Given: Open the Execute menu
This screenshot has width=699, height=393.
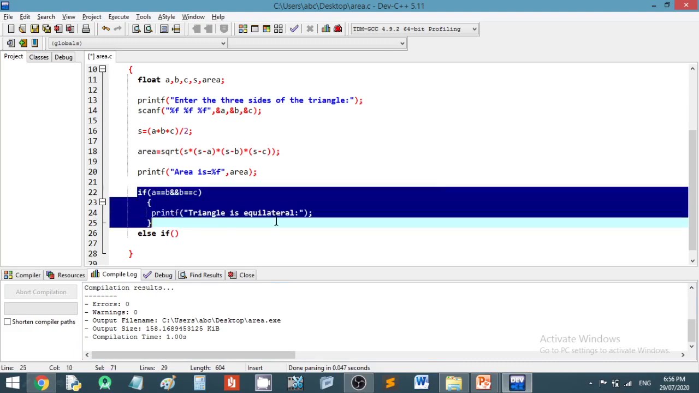Looking at the screenshot, I should 119,17.
